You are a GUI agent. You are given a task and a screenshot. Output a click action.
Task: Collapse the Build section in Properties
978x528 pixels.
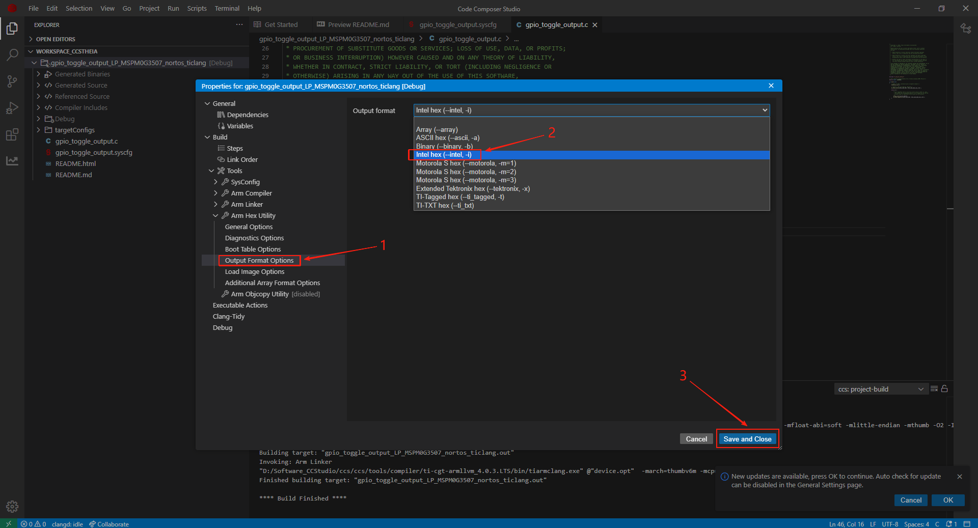[207, 137]
